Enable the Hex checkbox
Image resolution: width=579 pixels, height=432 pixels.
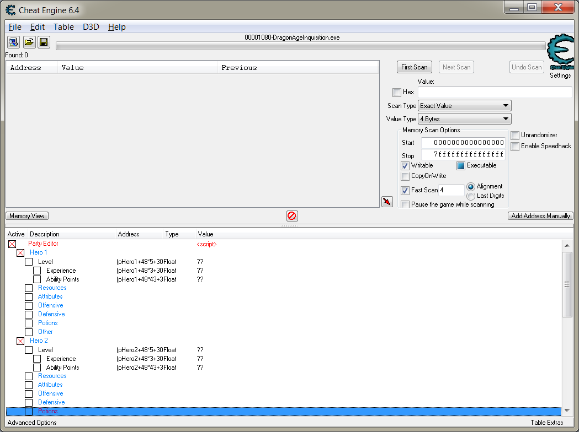click(x=397, y=93)
